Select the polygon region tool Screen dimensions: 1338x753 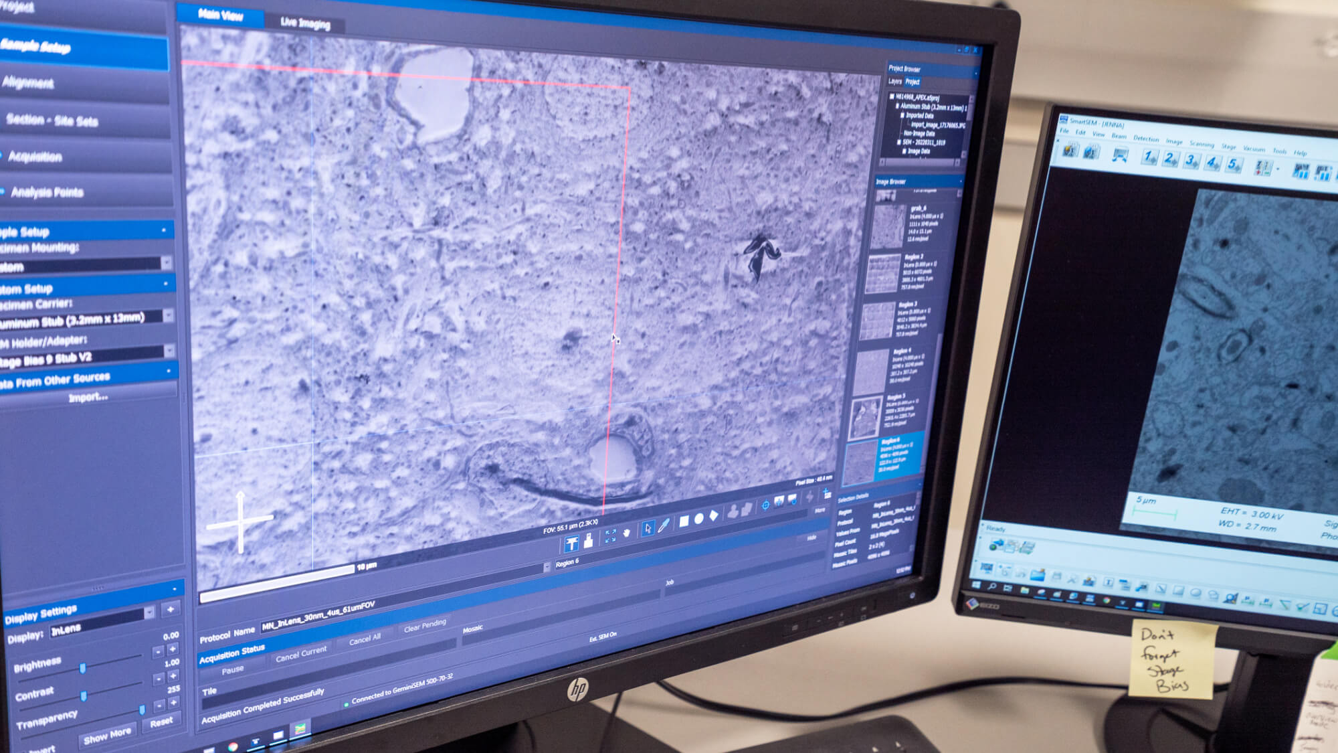click(714, 516)
